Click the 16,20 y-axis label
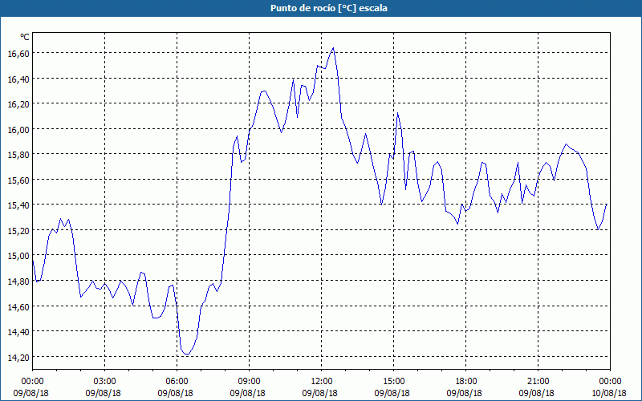 (x=18, y=104)
